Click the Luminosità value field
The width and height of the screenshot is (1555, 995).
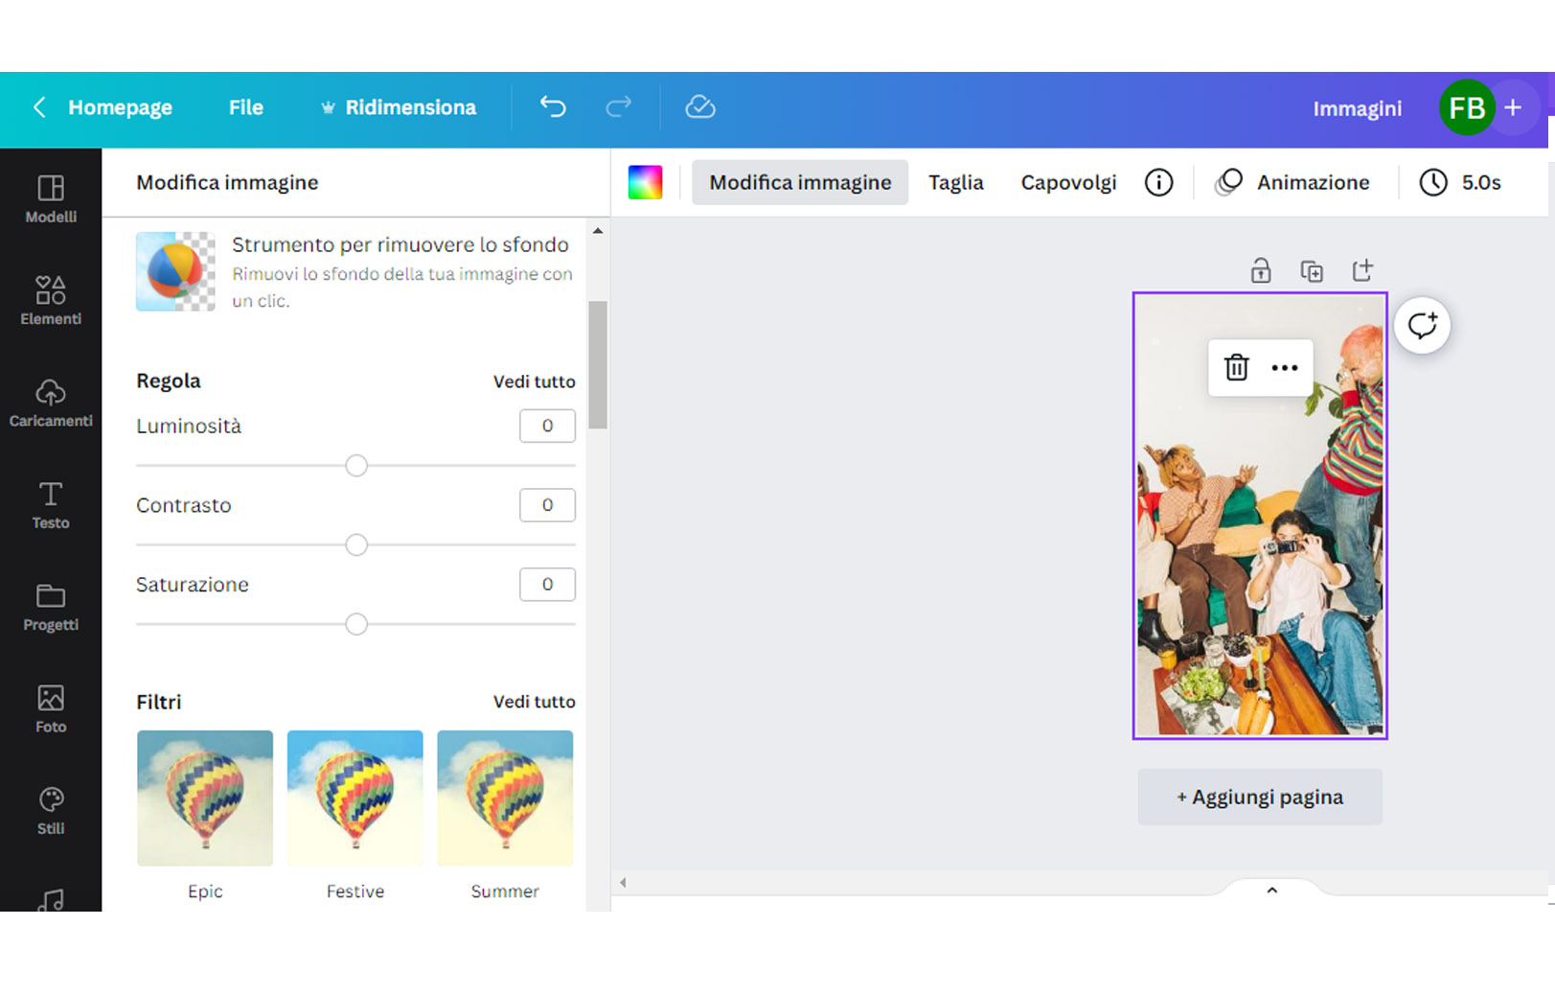coord(547,426)
